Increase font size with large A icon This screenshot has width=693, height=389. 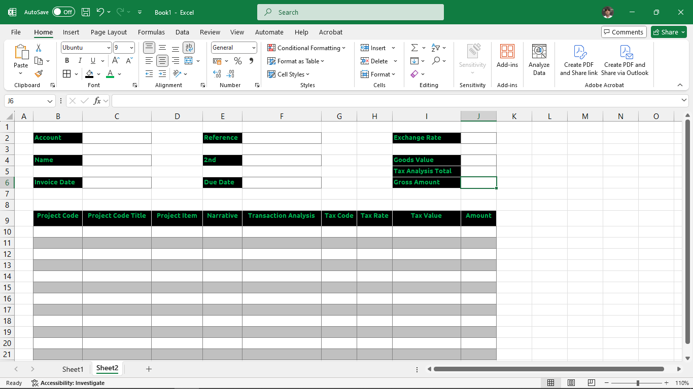click(x=116, y=61)
